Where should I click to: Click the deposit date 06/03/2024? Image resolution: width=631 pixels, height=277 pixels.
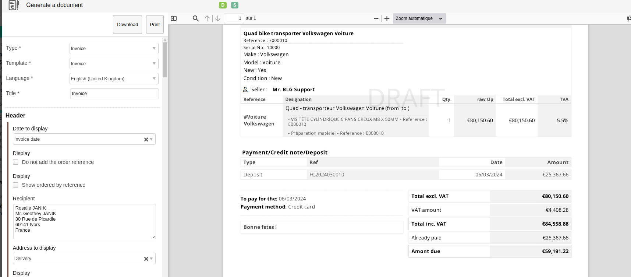click(x=489, y=175)
